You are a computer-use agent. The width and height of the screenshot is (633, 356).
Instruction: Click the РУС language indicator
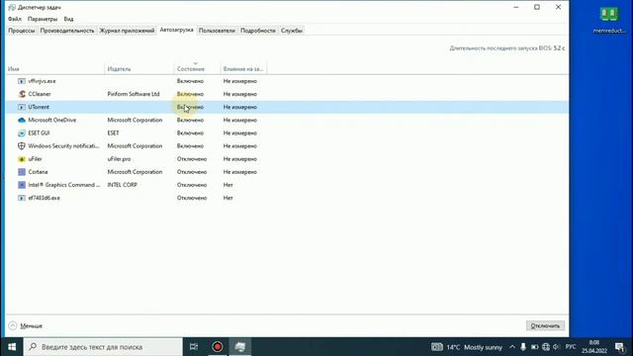[x=571, y=347]
